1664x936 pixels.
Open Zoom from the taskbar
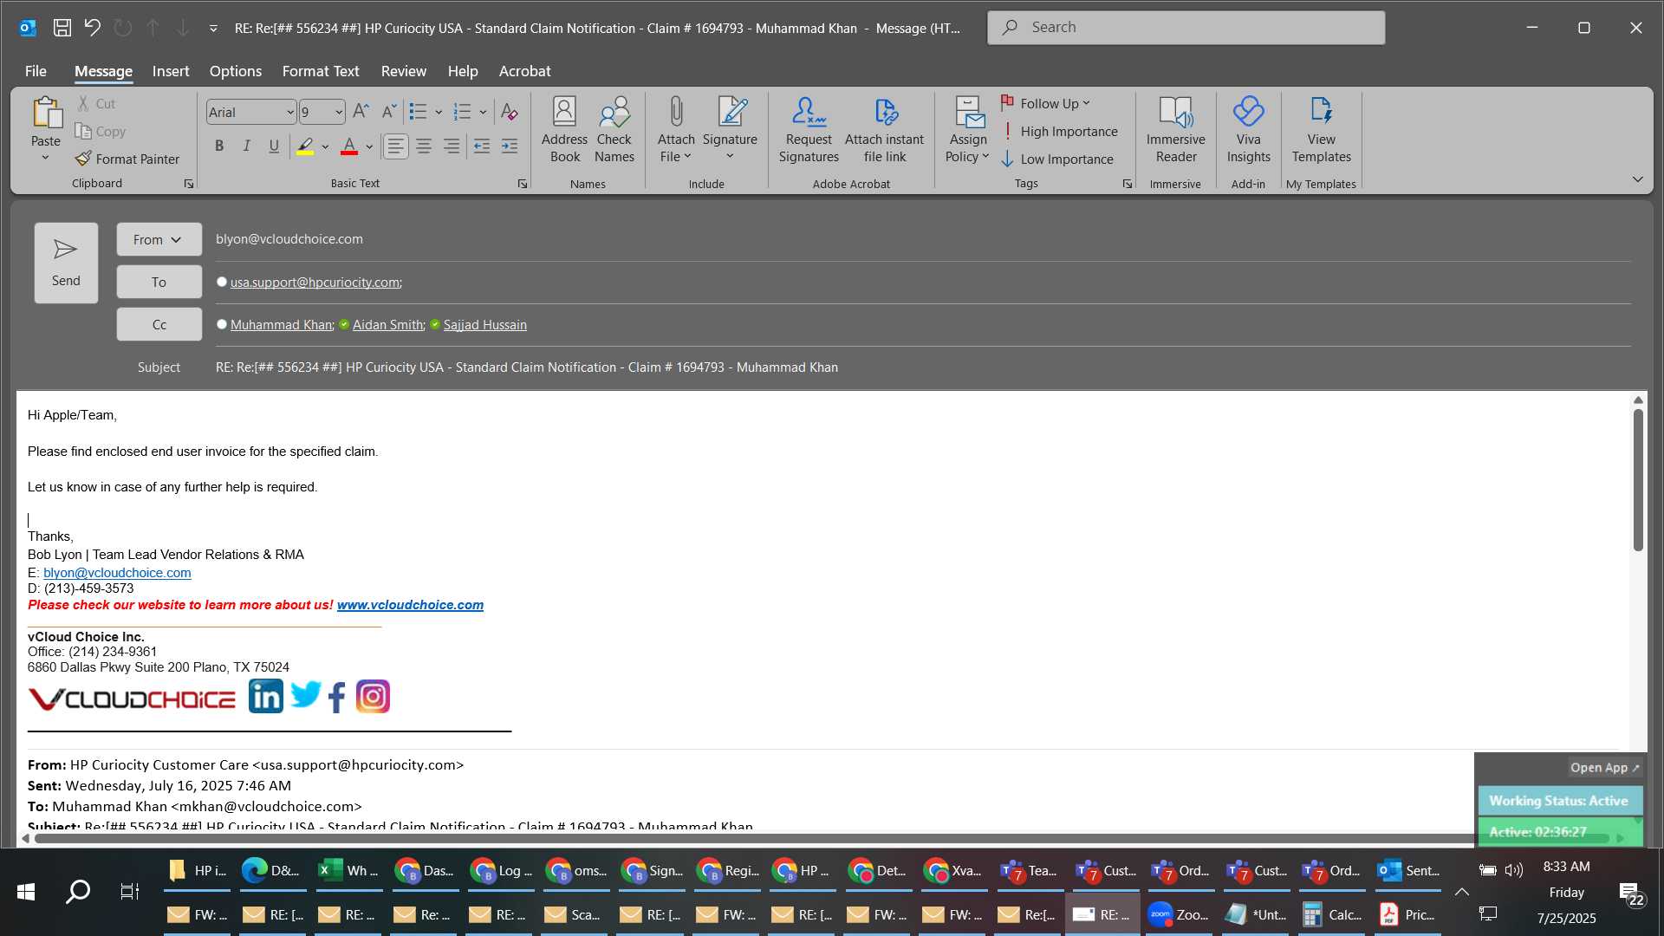1178,914
